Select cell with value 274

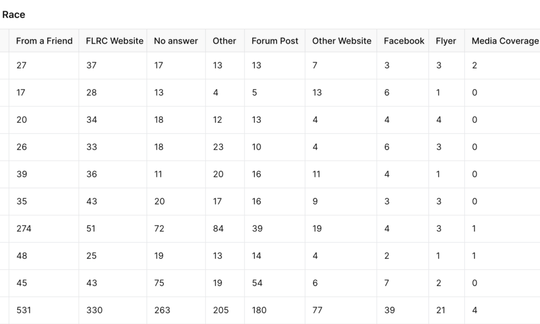coord(24,228)
